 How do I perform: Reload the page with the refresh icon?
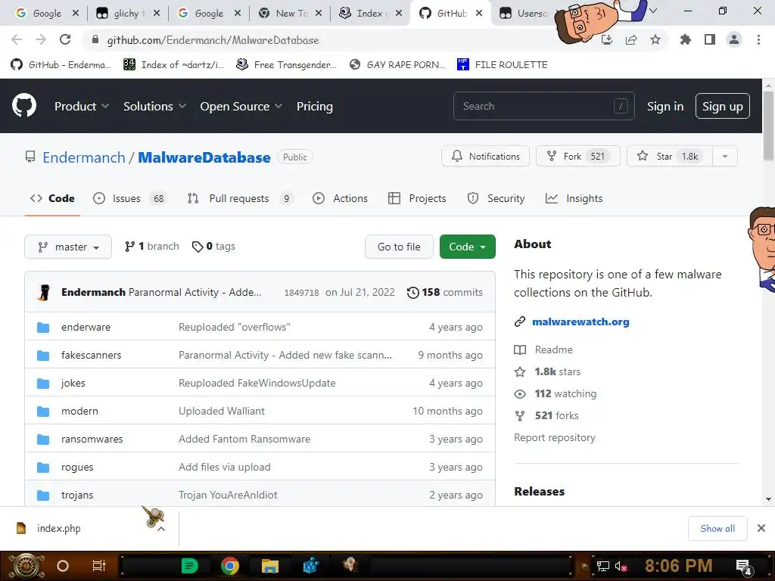(65, 40)
